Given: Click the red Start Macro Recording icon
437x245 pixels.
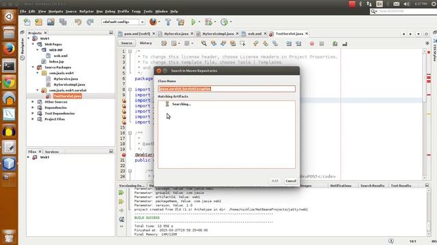Looking at the screenshot, I should click(x=312, y=44).
